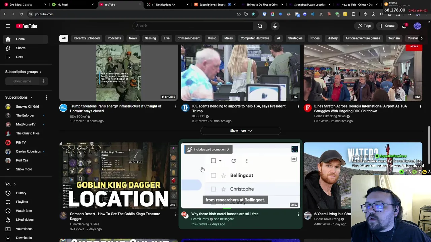
Task: Click the Tags button
Action: [364, 26]
